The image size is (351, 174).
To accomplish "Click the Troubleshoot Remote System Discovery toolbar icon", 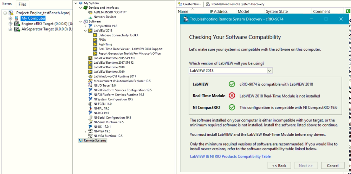I will coord(208,4).
